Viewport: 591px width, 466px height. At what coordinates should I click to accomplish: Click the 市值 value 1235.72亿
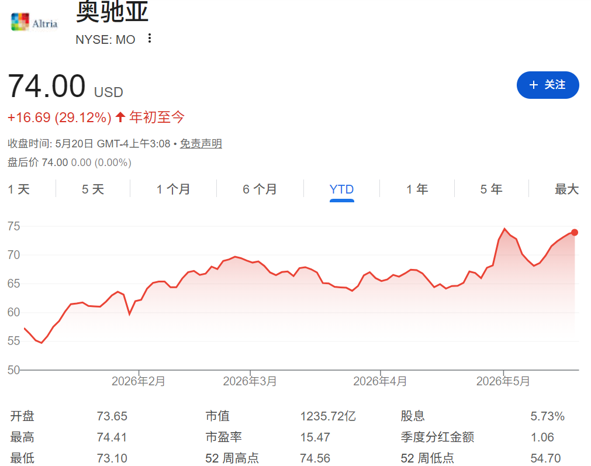tap(328, 416)
